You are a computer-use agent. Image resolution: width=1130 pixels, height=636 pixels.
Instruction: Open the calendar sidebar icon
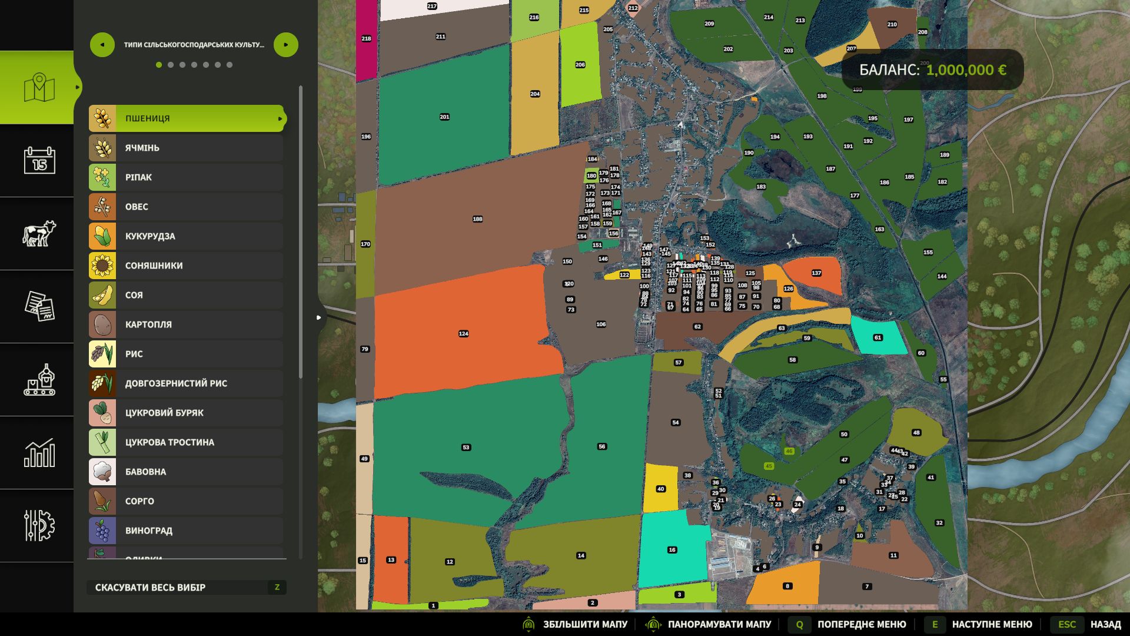[x=39, y=160]
